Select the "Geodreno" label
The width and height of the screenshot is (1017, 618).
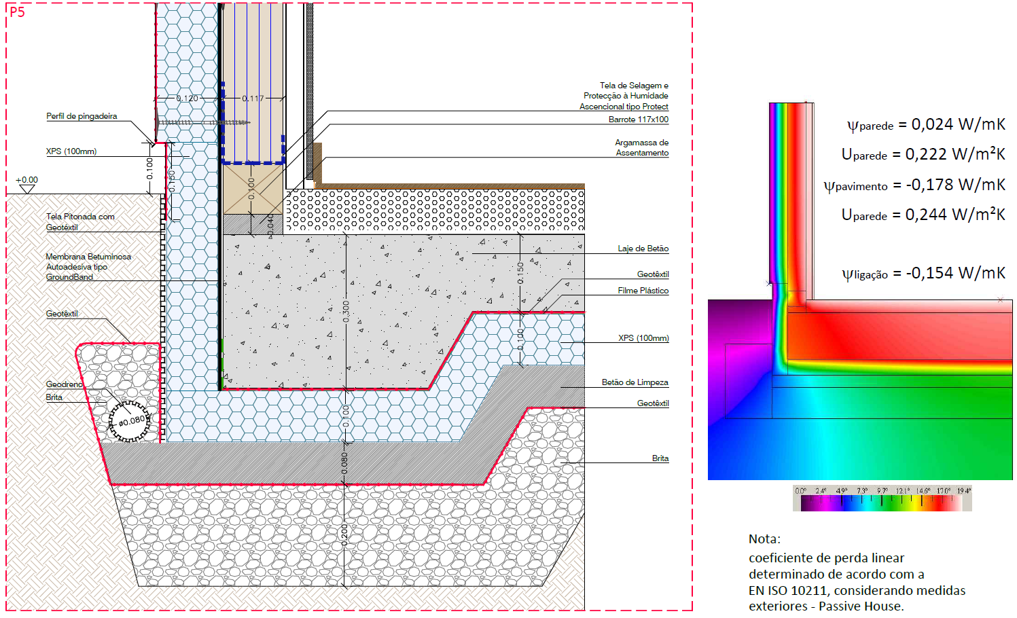point(65,384)
